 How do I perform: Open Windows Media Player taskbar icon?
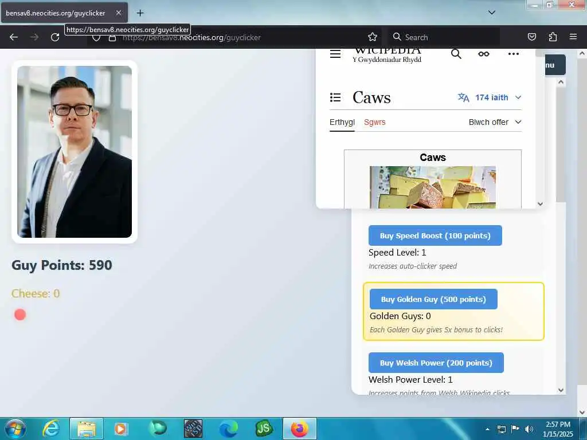pyautogui.click(x=120, y=429)
